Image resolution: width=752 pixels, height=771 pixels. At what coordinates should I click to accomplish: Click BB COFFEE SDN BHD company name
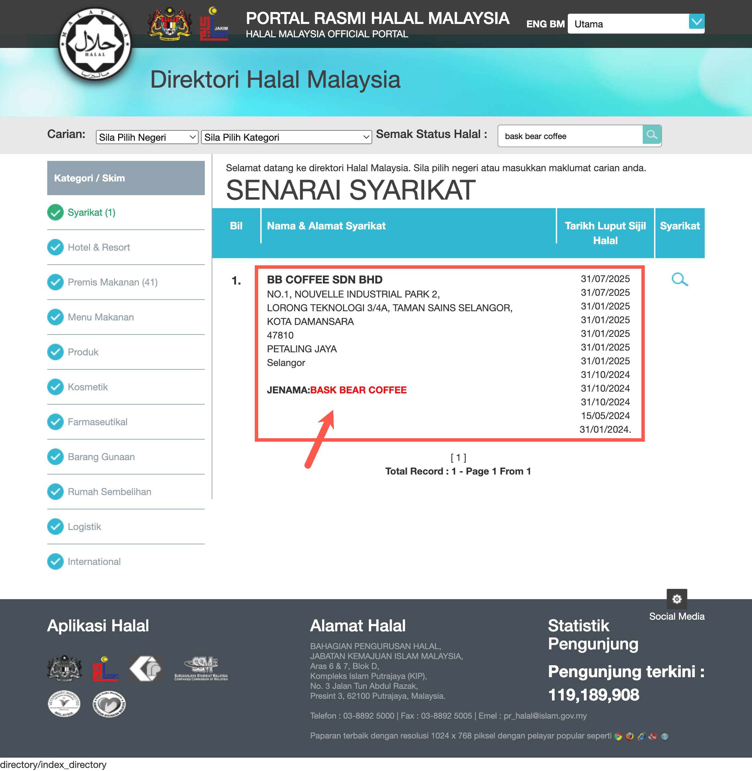click(325, 279)
